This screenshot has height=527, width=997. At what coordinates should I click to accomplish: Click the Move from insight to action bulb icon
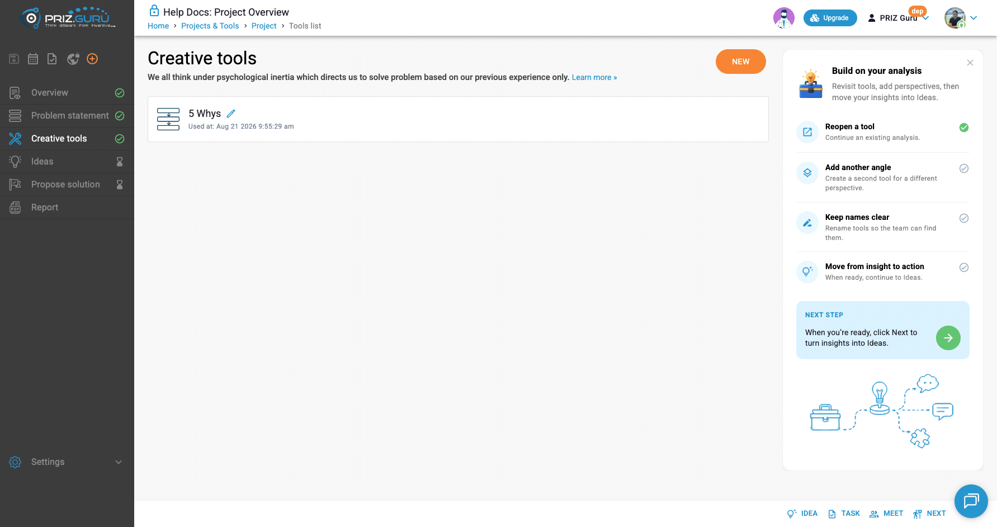tap(807, 272)
